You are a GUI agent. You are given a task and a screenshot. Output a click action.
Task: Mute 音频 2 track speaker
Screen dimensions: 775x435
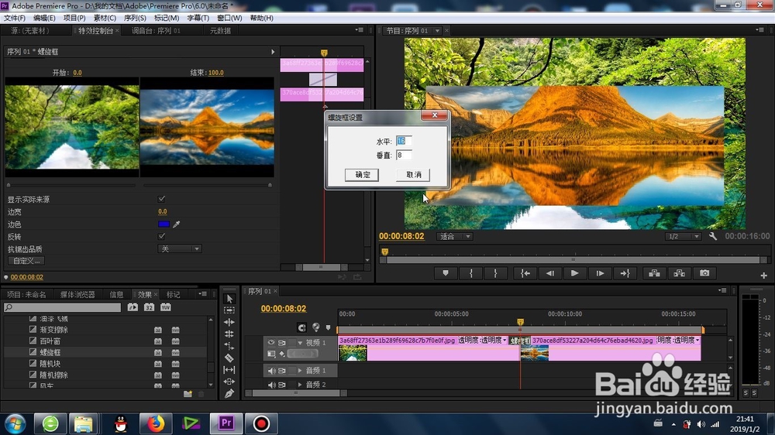click(271, 385)
